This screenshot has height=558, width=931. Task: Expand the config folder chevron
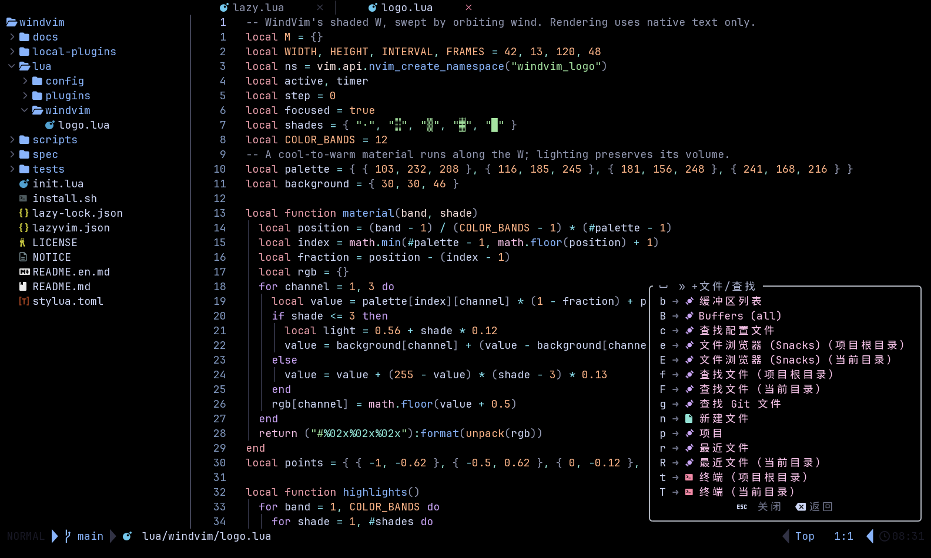25,81
